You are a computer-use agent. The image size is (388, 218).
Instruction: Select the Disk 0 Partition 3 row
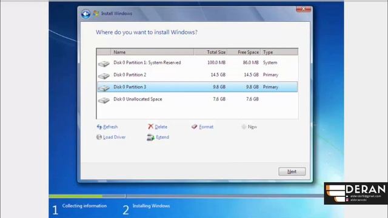(x=198, y=87)
